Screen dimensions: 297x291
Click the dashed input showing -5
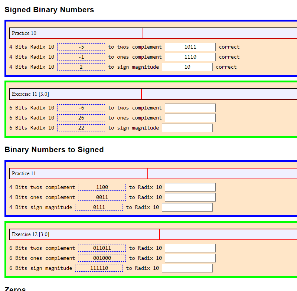point(81,47)
